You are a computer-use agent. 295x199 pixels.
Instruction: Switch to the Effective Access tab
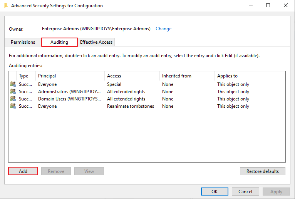pos(96,42)
